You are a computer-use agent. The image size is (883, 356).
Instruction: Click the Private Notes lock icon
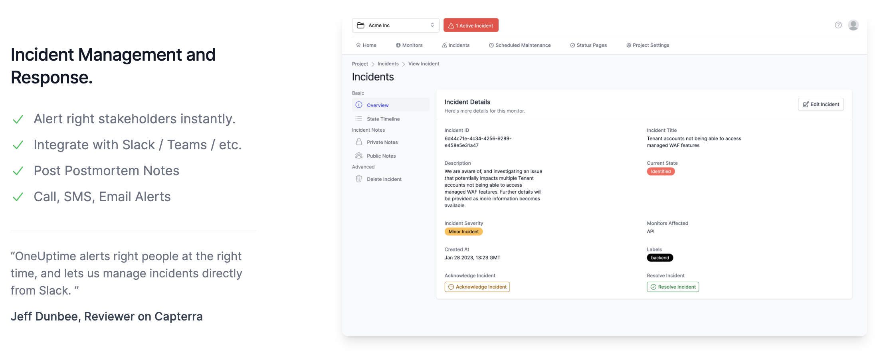(359, 142)
